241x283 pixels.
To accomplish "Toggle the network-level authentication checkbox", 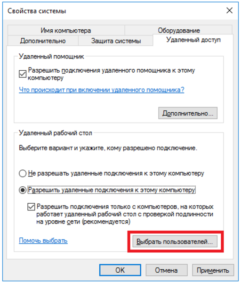I will pyautogui.click(x=31, y=207).
